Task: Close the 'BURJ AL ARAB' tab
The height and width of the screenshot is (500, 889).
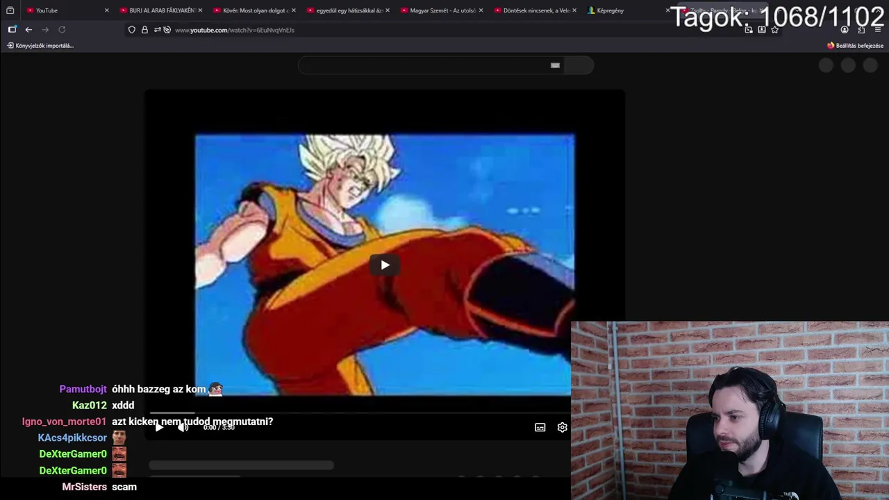Action: (x=200, y=10)
